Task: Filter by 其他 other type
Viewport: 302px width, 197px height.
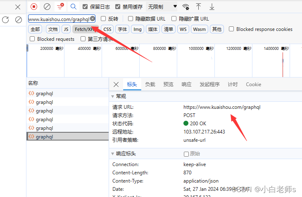Action: coord(217,29)
